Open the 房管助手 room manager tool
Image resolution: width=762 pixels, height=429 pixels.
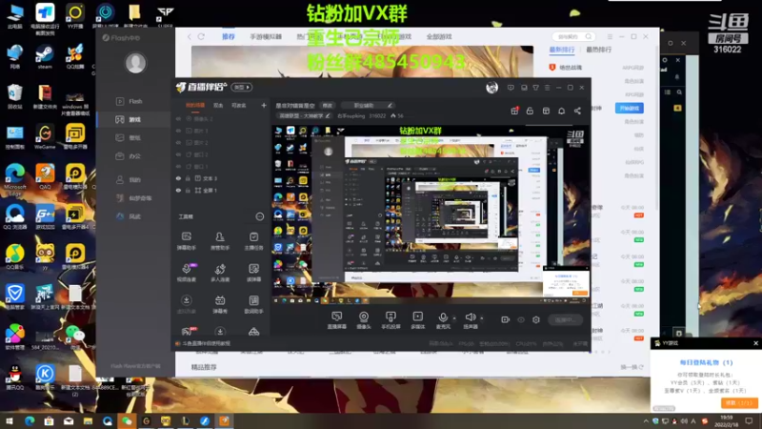tap(220, 241)
